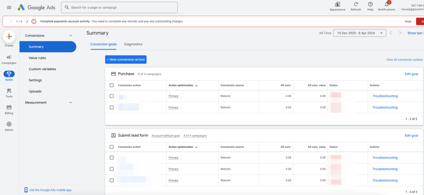Click the red alert icon in banner

pos(34,22)
